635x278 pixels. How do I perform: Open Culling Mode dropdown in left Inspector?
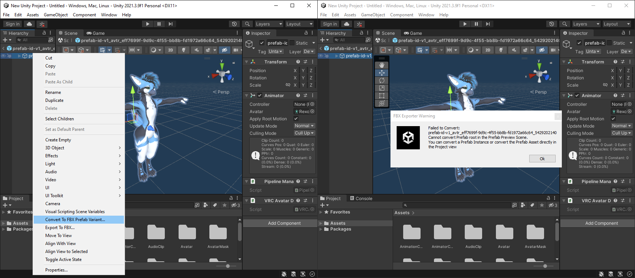[304, 133]
